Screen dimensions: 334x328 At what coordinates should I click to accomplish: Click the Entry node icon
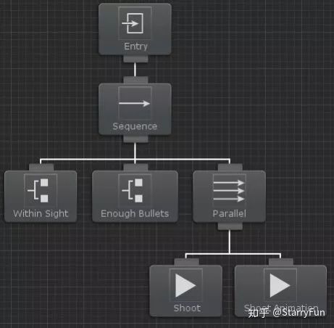(x=135, y=23)
